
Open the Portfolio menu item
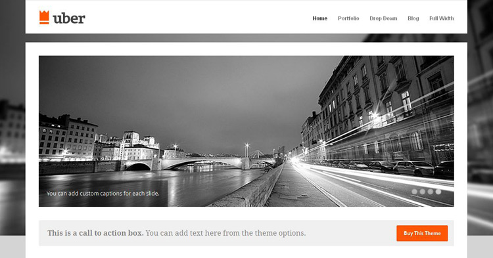pyautogui.click(x=348, y=18)
